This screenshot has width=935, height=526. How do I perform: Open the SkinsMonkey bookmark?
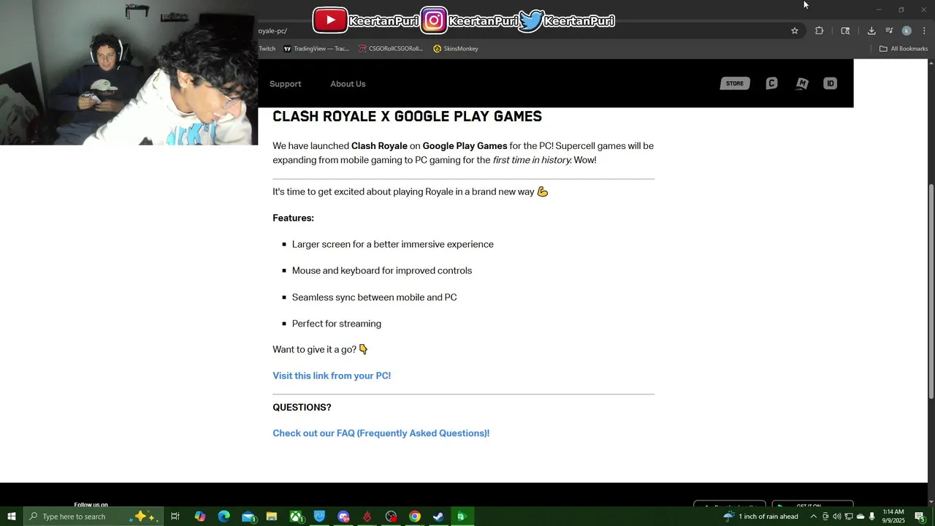click(456, 49)
